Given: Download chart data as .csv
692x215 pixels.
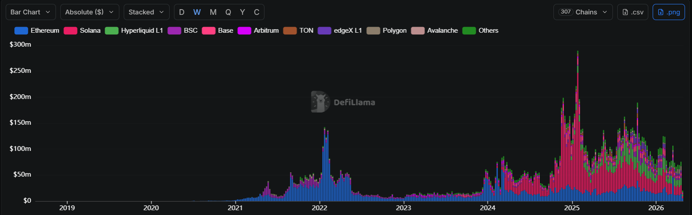Looking at the screenshot, I should 633,12.
